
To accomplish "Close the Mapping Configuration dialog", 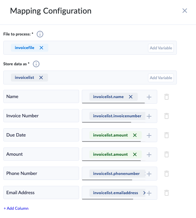I will click(x=185, y=11).
